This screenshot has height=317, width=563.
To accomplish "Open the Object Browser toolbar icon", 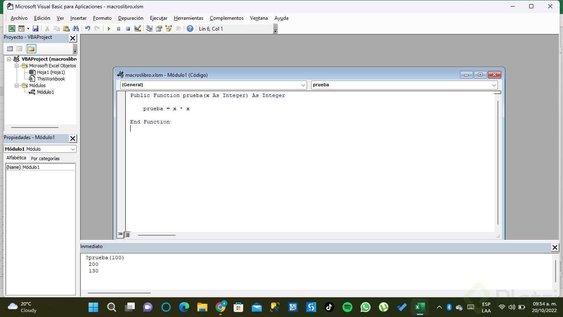I will tap(169, 28).
